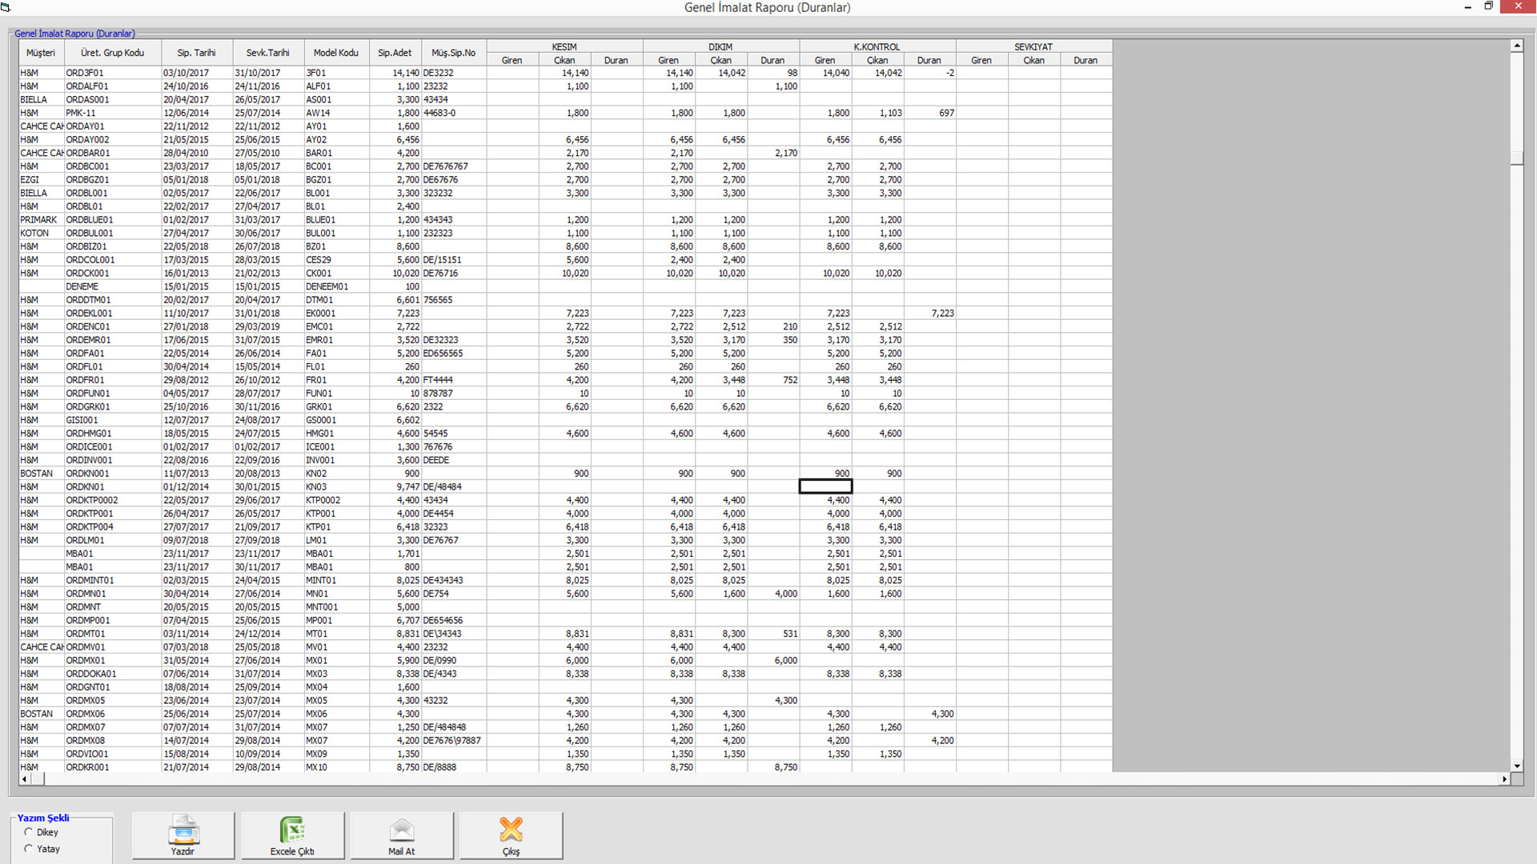
Task: Click the Sip.Adet column header
Action: [395, 53]
